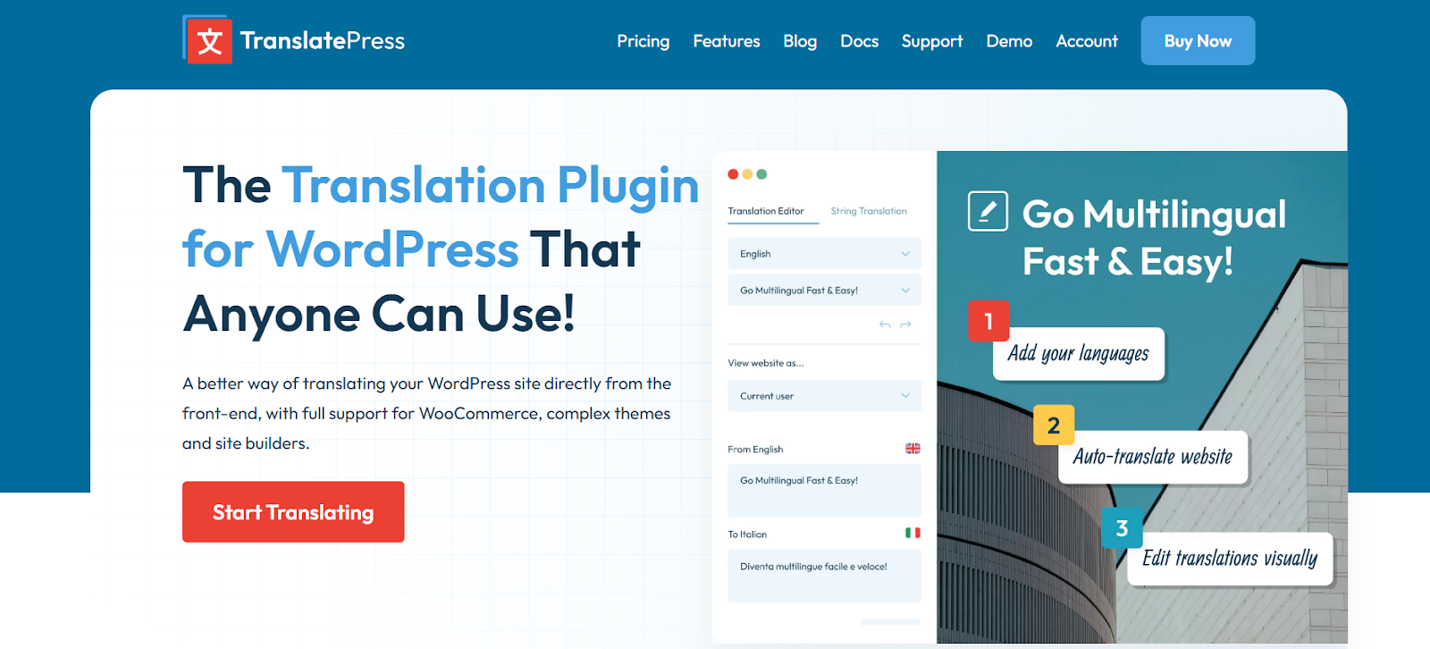Click the Start Translating button
The width and height of the screenshot is (1430, 649).
pyautogui.click(x=293, y=512)
